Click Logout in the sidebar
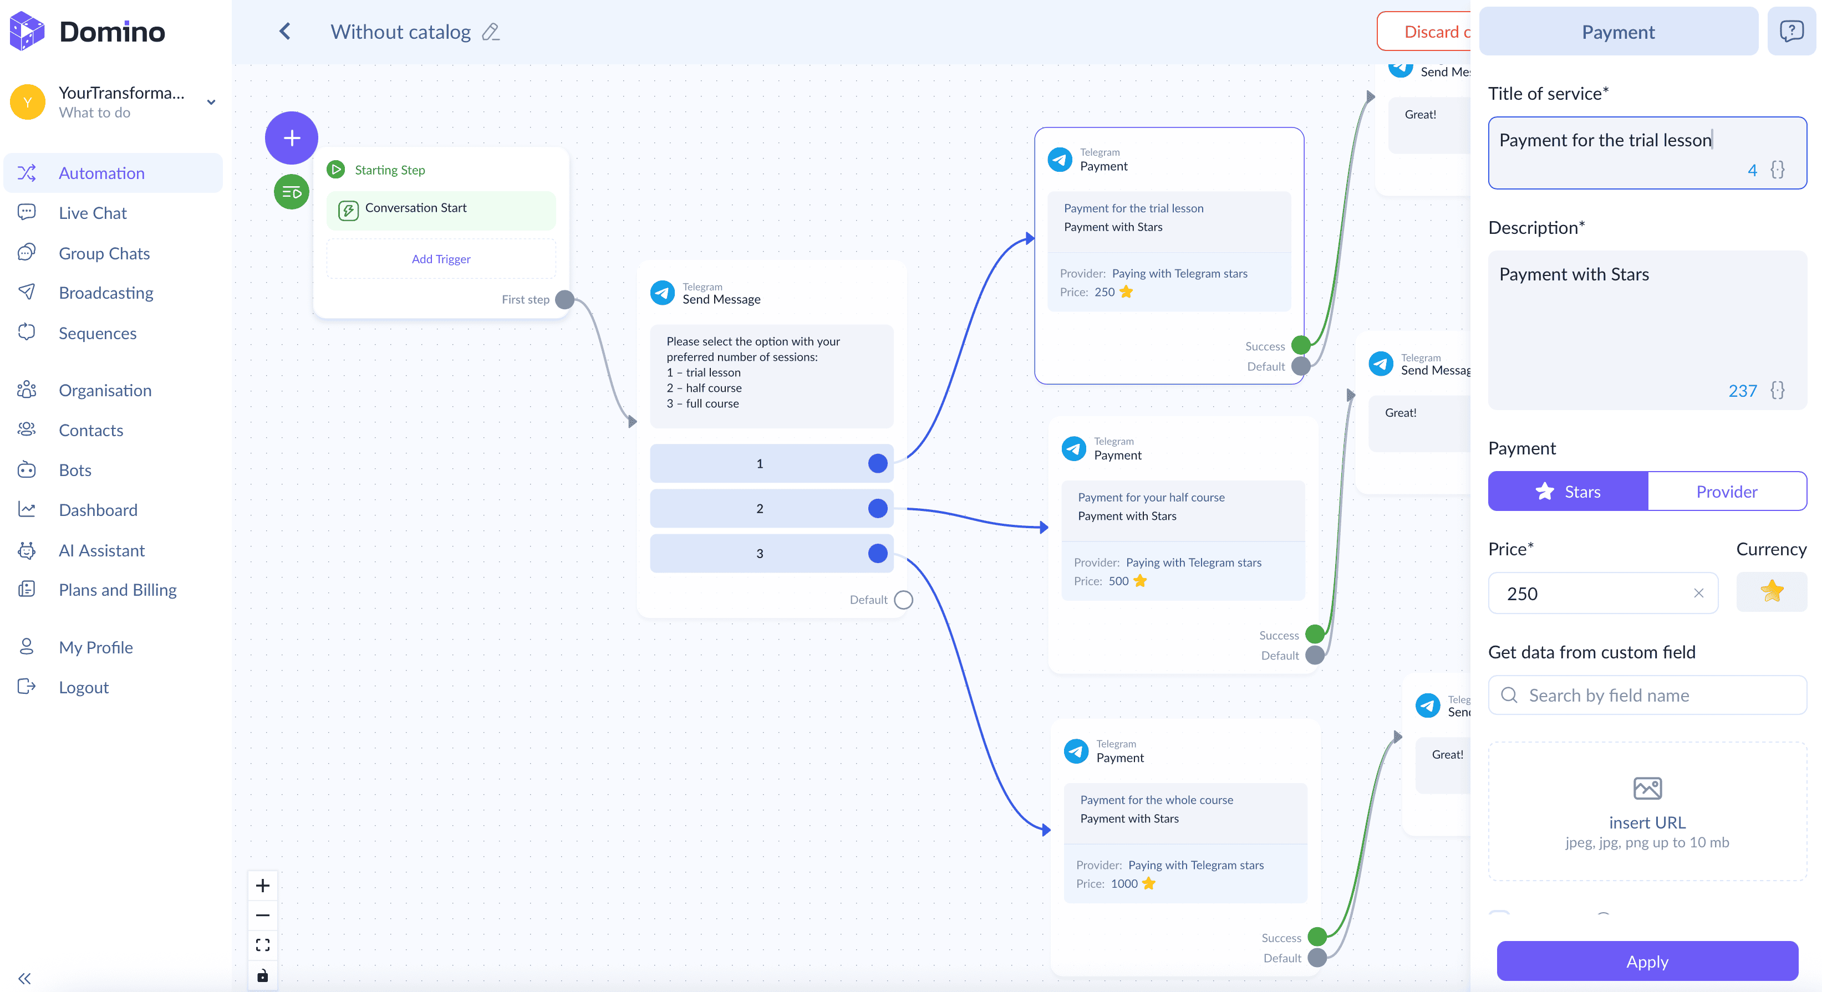This screenshot has width=1822, height=992. tap(113, 687)
